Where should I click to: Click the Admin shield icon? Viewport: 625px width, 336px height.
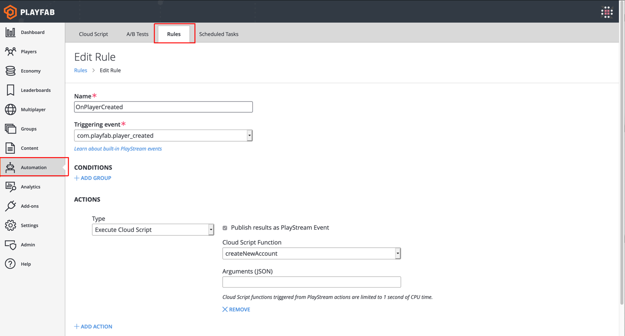tap(10, 245)
